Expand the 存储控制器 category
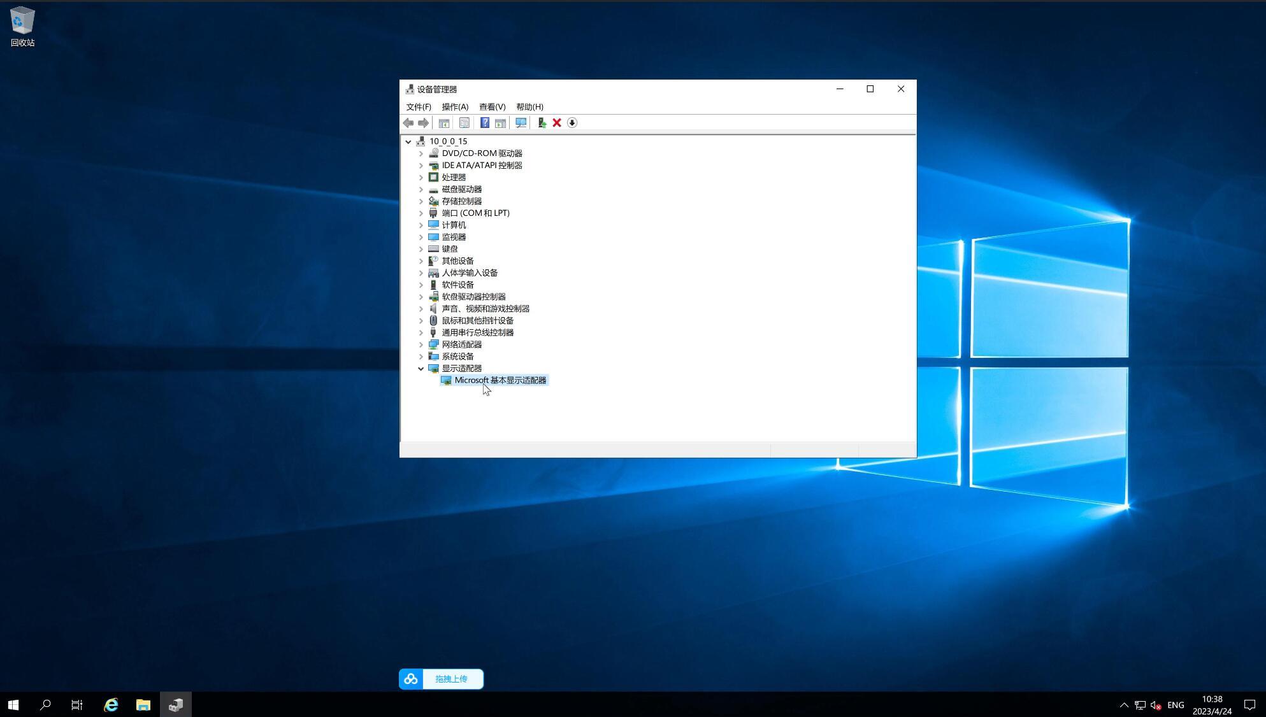Image resolution: width=1266 pixels, height=717 pixels. click(x=421, y=201)
